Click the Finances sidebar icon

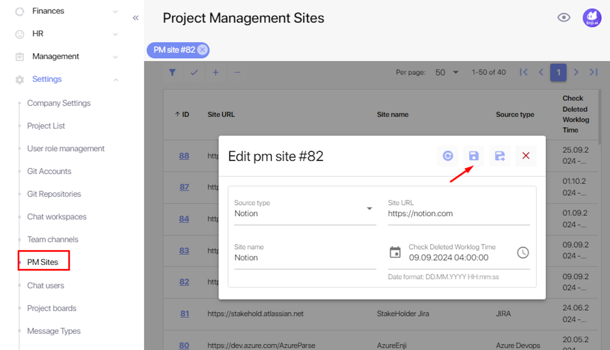click(20, 11)
